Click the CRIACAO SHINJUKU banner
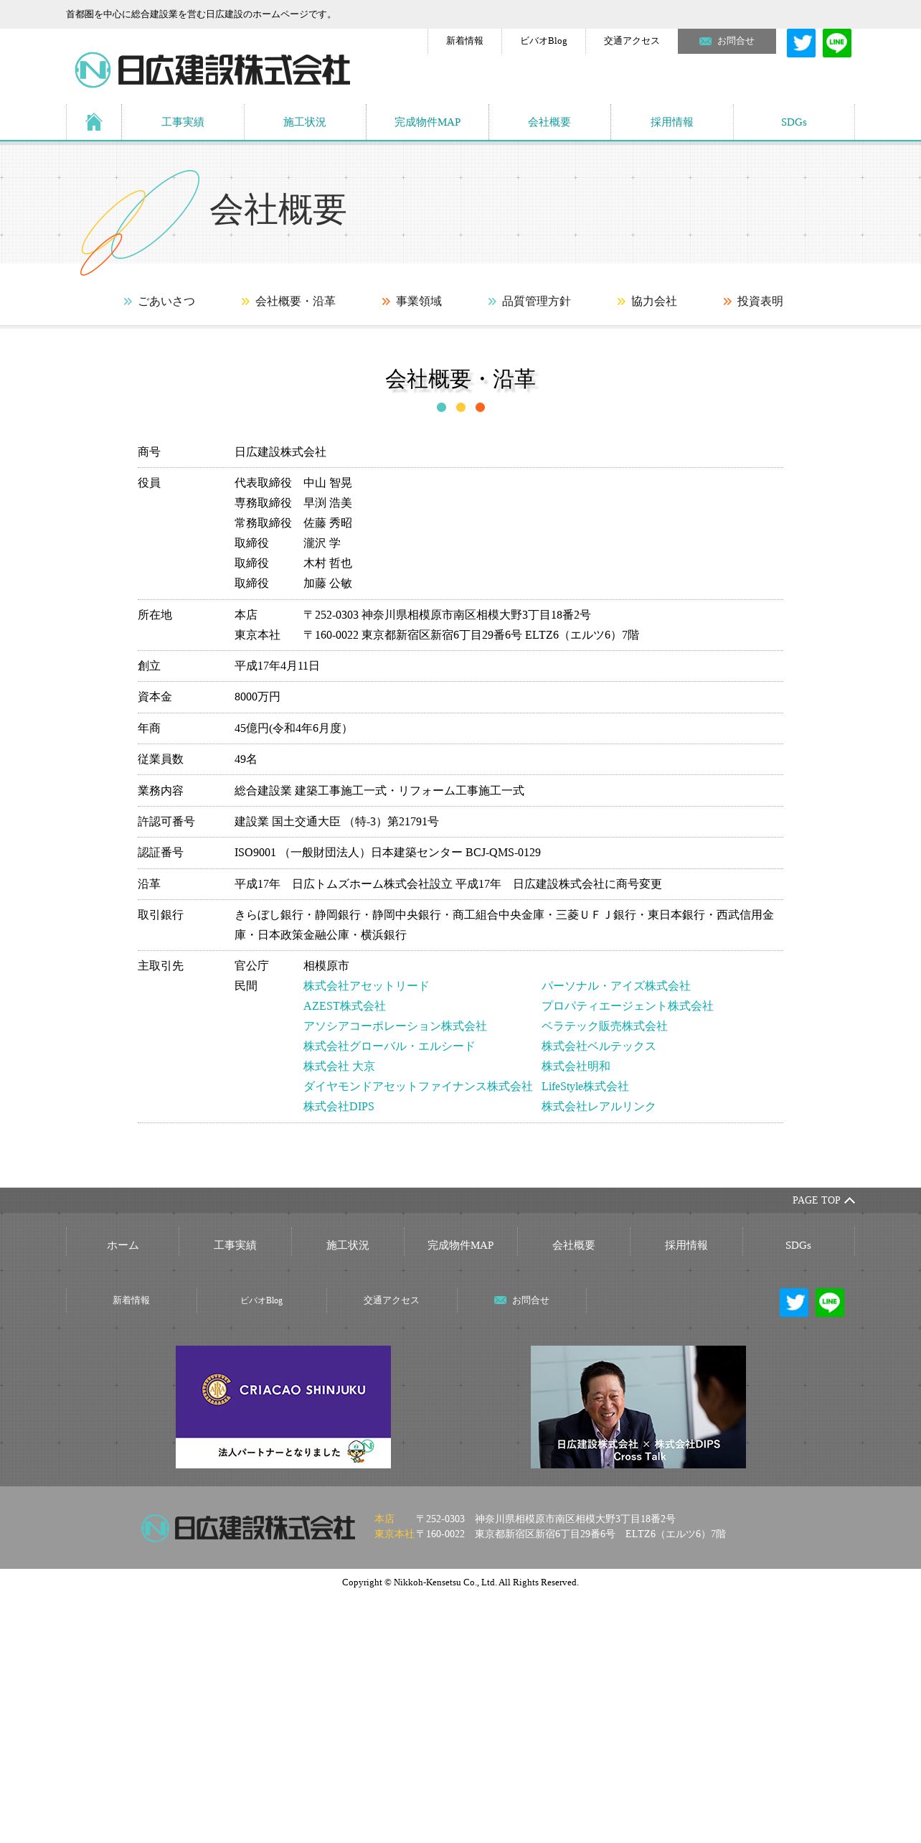The width and height of the screenshot is (921, 1843). [x=283, y=1407]
